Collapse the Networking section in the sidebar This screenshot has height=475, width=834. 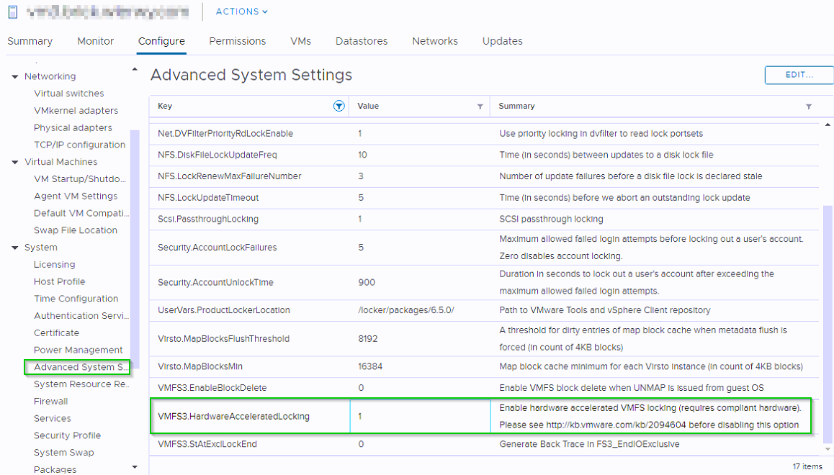point(15,77)
